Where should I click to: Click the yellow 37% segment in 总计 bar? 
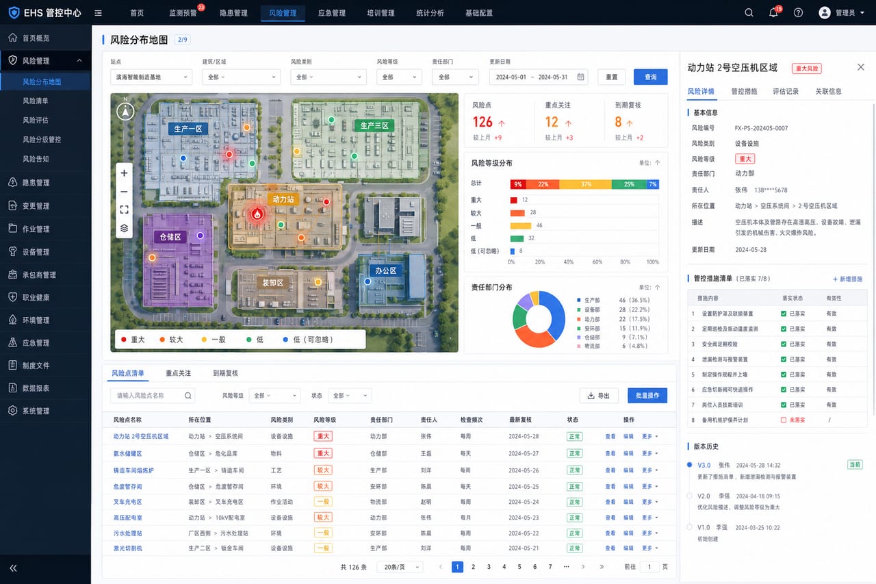(x=585, y=184)
